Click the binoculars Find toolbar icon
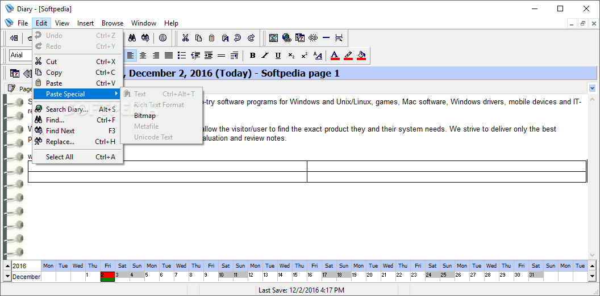600x296 pixels. [132, 38]
